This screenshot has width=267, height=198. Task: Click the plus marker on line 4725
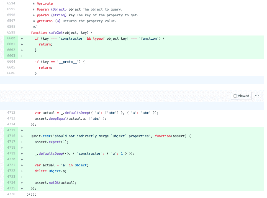22,189
